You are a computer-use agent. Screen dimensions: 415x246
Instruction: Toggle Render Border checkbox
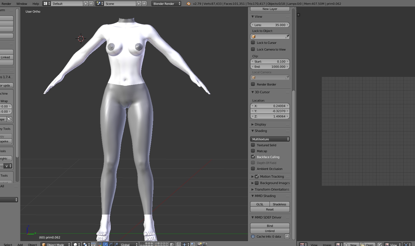pos(253,84)
